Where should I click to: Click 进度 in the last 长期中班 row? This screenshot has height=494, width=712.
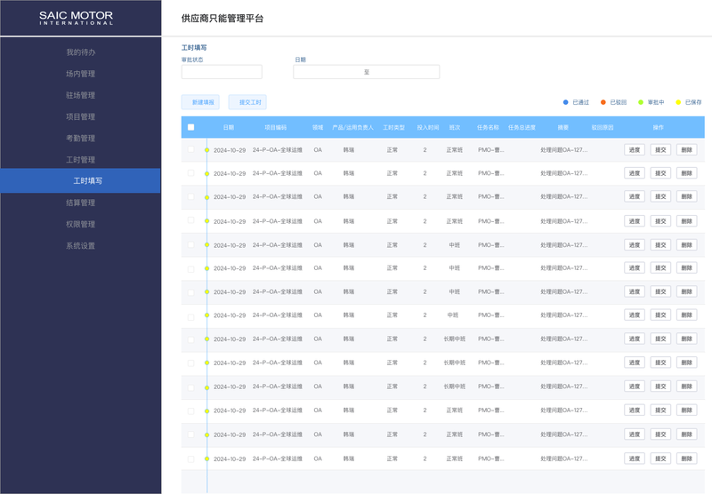[x=635, y=386]
